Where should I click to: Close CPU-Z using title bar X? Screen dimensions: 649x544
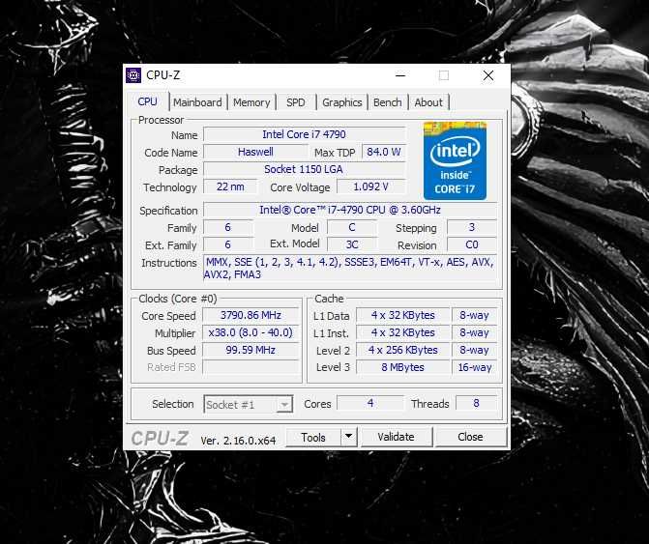[488, 75]
